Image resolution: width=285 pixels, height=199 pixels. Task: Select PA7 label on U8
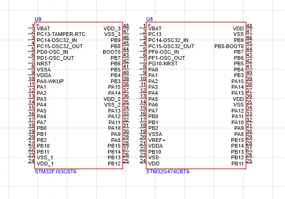[x=153, y=111]
